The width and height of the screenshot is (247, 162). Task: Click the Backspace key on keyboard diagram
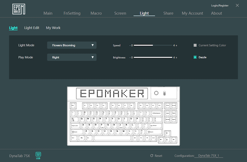point(156,113)
